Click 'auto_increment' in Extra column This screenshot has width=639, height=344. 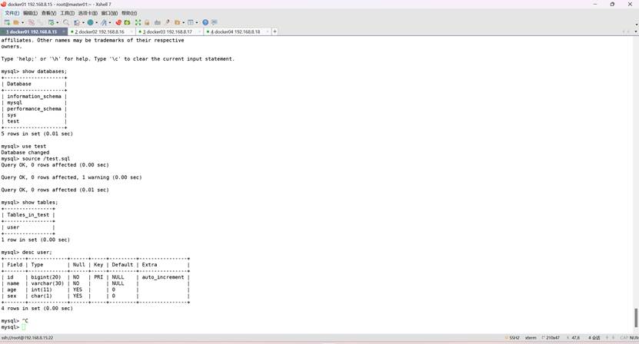click(163, 277)
